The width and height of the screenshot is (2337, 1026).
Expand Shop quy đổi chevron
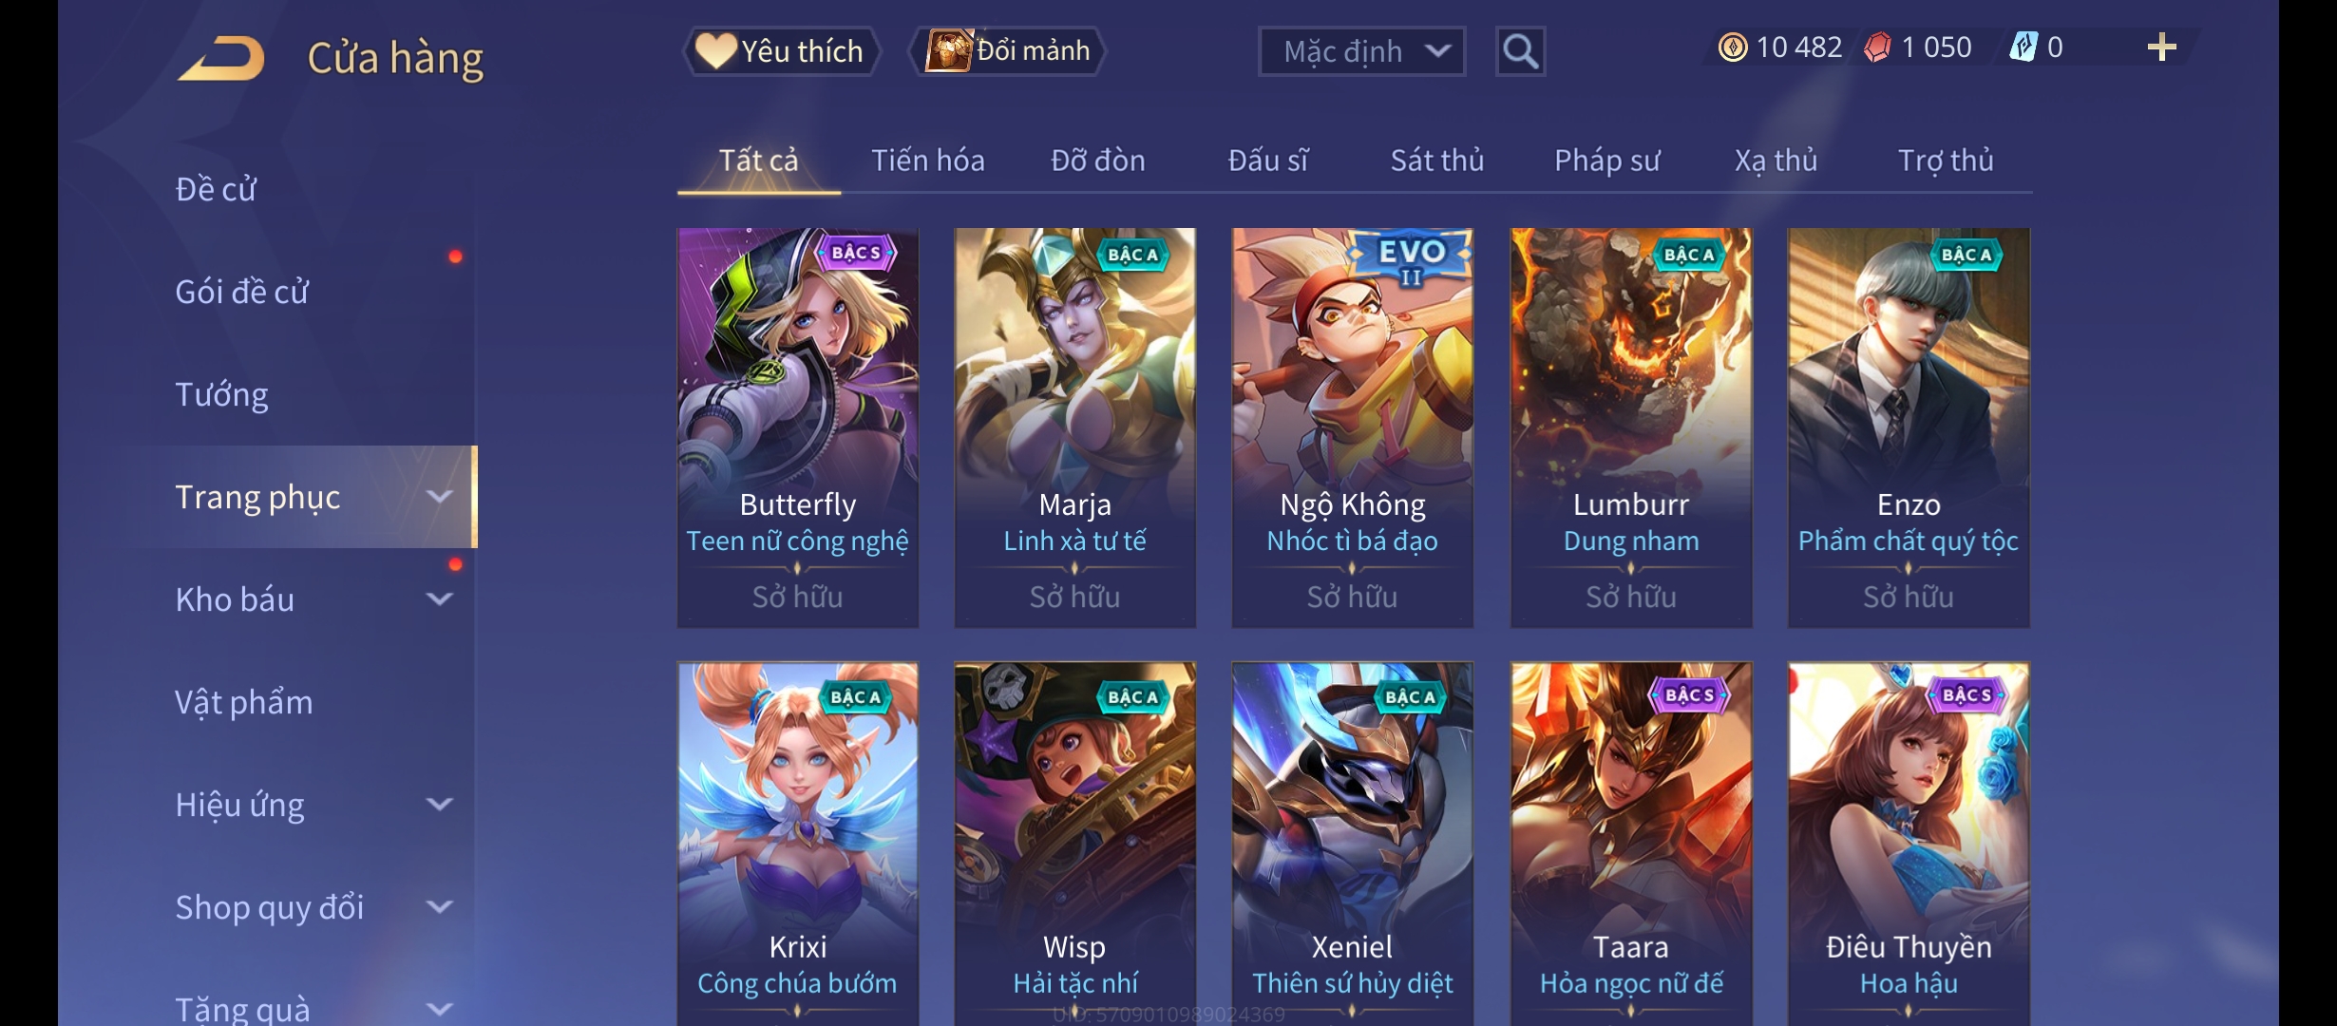(x=439, y=907)
